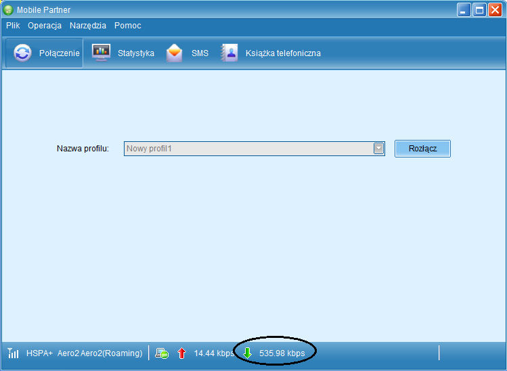This screenshot has width=507, height=371.
Task: Open the SMS envelope icon
Action: pos(175,53)
